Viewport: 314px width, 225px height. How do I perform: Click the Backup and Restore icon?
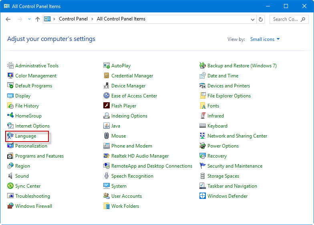click(x=203, y=66)
